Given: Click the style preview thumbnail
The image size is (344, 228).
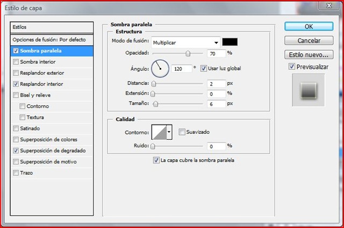Looking at the screenshot, I should pos(308,90).
